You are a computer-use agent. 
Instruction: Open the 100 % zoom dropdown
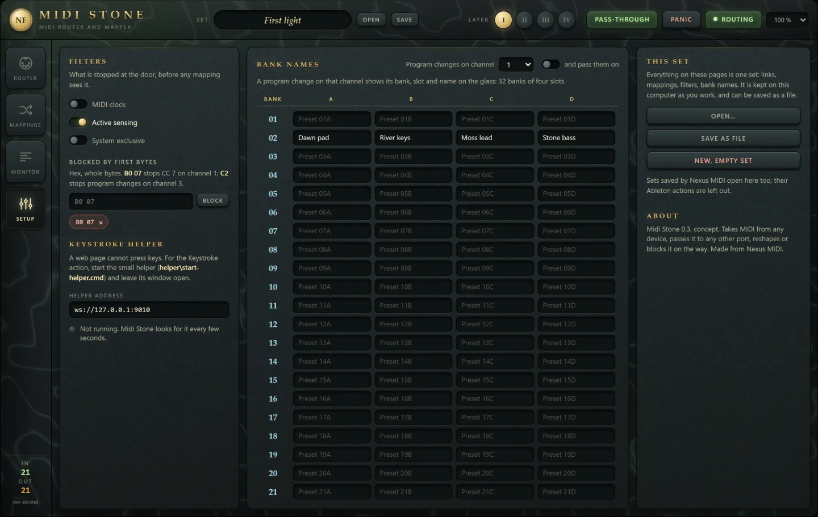coord(787,20)
